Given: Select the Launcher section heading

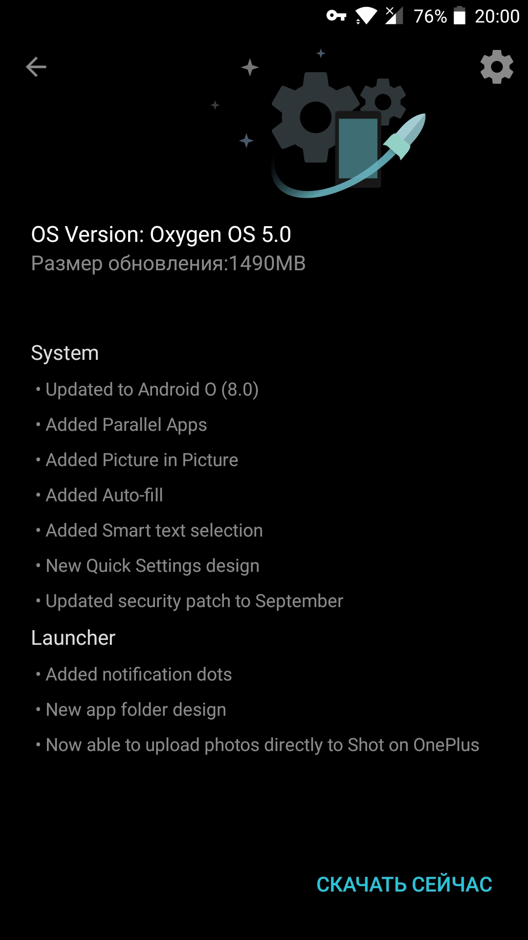Looking at the screenshot, I should click(73, 638).
